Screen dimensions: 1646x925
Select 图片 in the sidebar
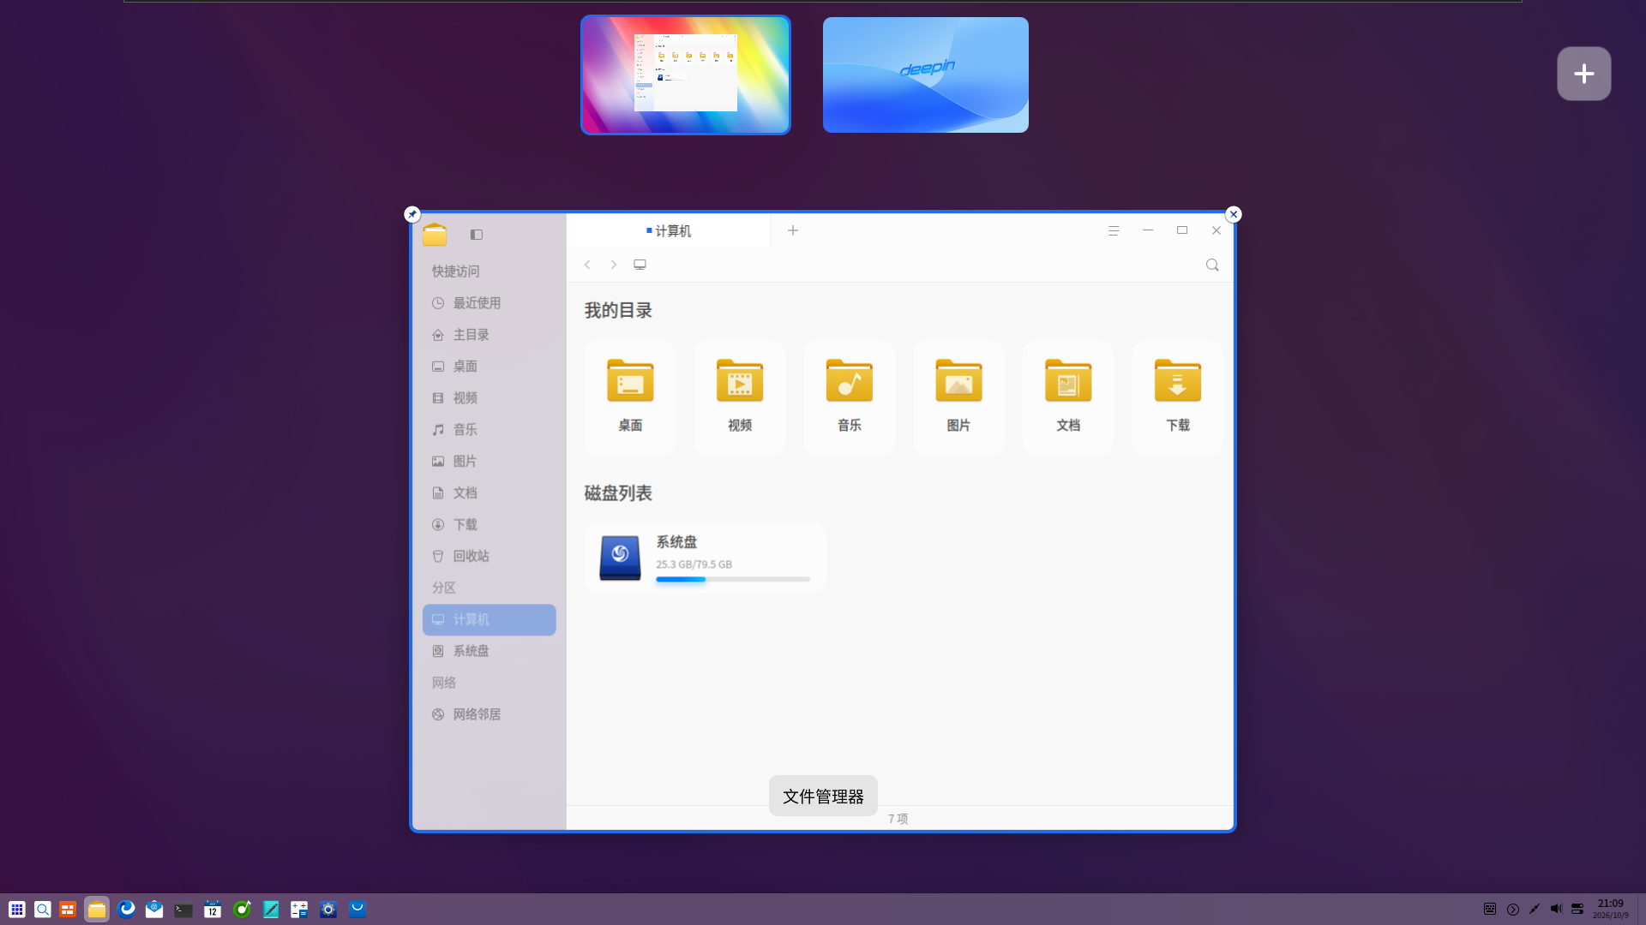click(x=489, y=462)
